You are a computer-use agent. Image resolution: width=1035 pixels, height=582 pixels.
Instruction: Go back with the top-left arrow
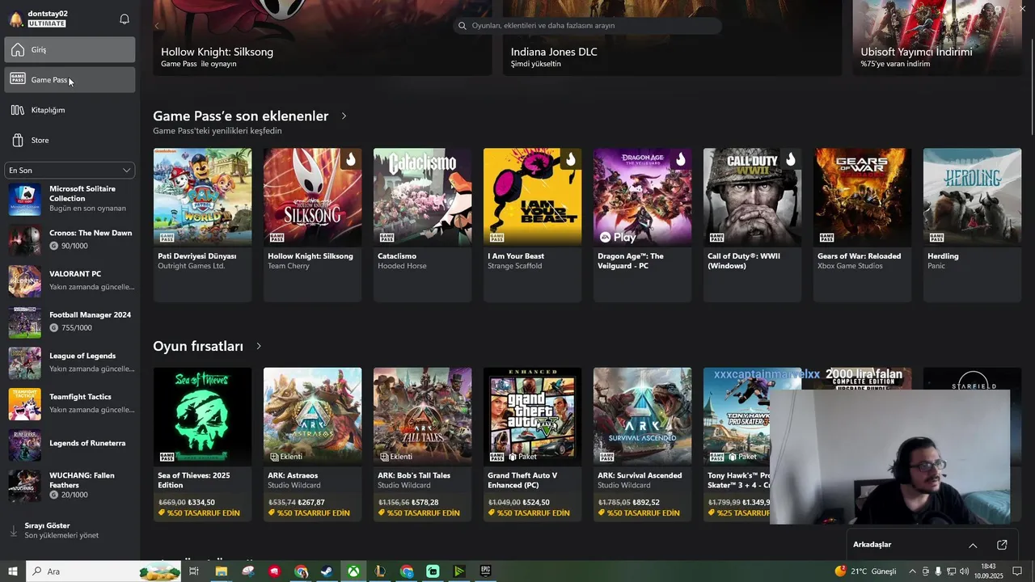point(156,26)
